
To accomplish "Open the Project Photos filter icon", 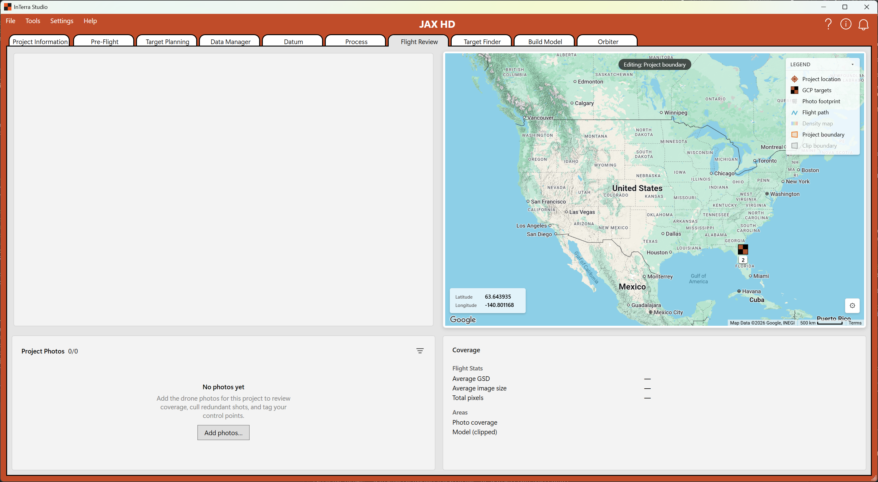I will (420, 351).
